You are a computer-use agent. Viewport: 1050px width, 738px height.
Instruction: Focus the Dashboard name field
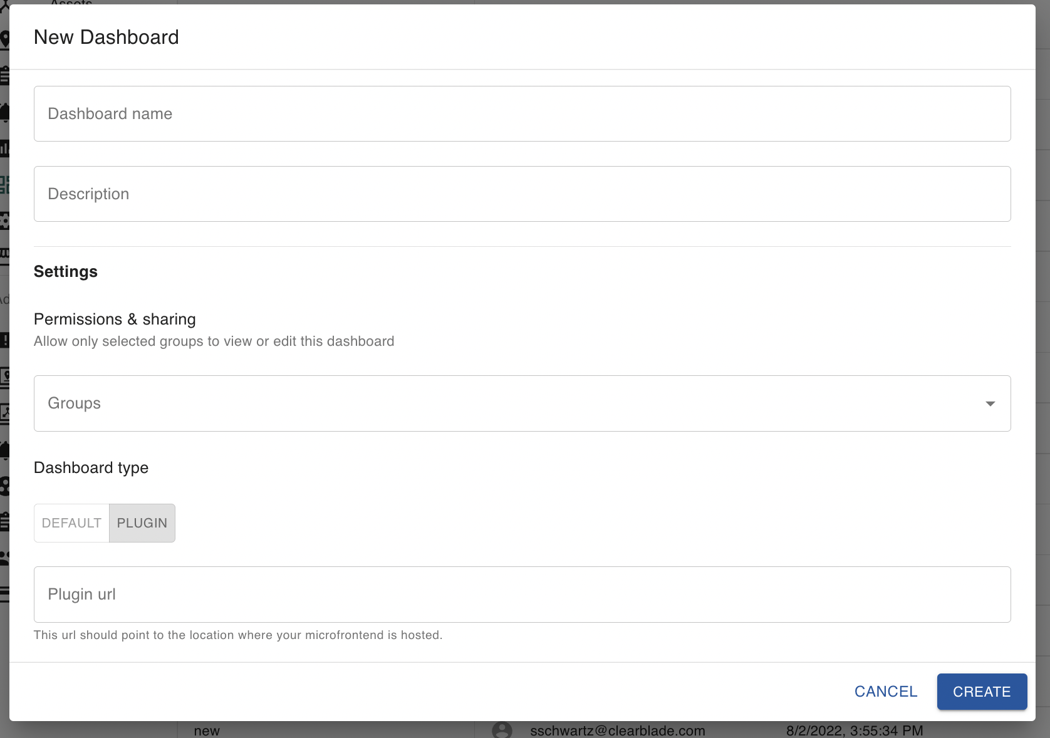[522, 114]
